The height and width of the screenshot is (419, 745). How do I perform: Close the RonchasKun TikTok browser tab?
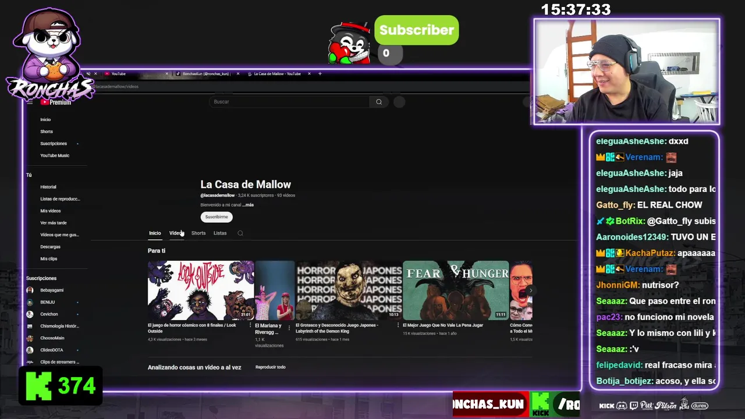(238, 74)
